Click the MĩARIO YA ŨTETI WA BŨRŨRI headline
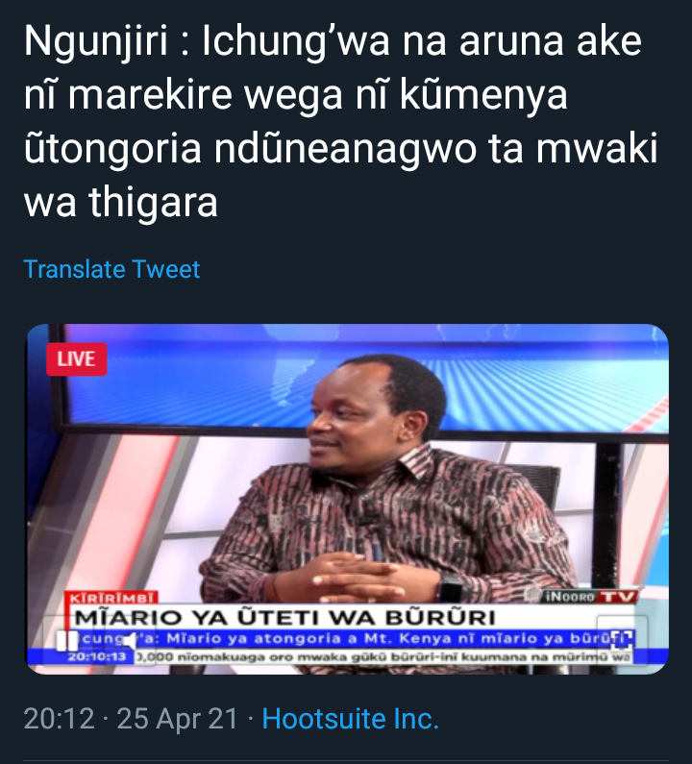Image resolution: width=692 pixels, height=764 pixels. [x=285, y=617]
